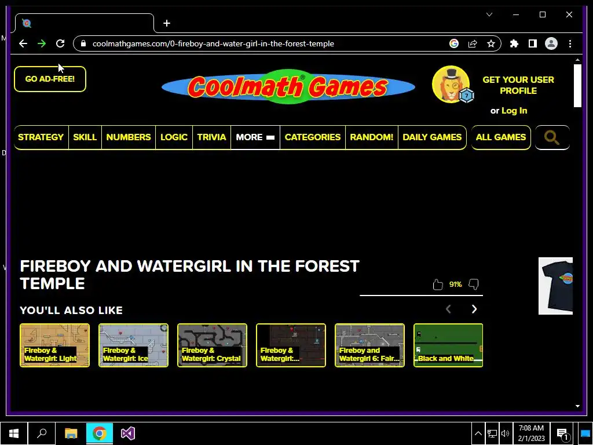Screen dimensions: 593x445
Task: Click the Chrome taskbar icon
Action: [100, 433]
